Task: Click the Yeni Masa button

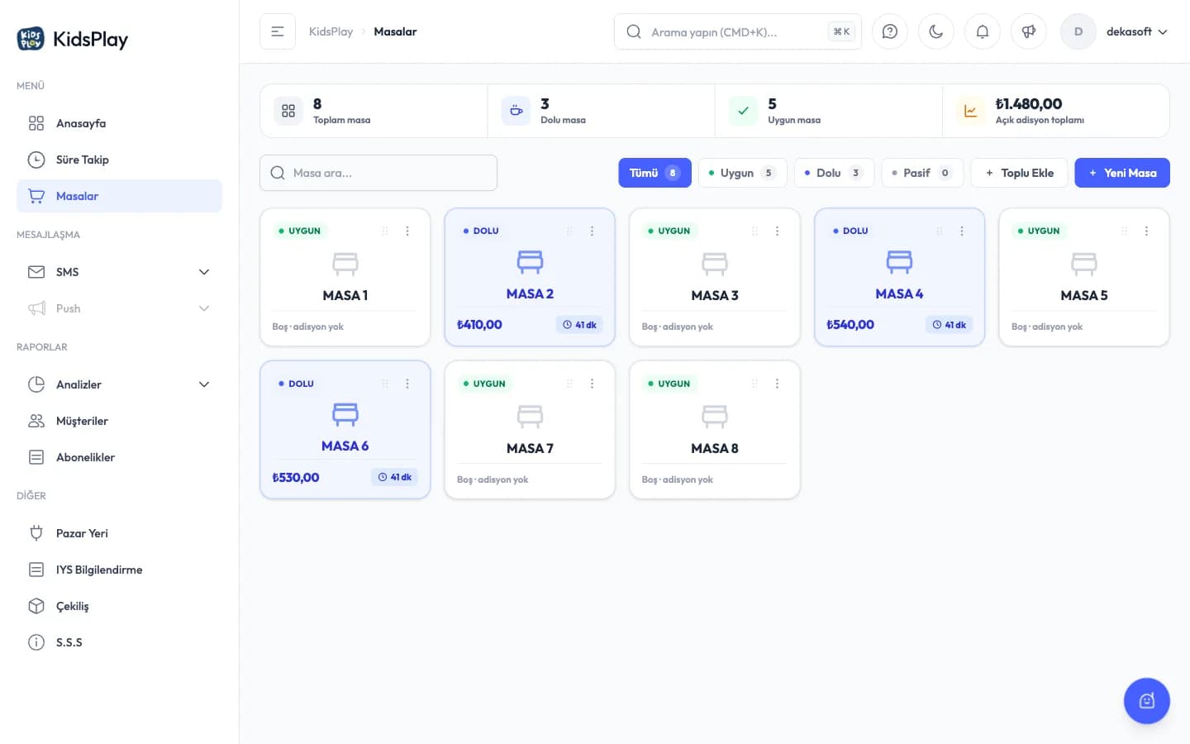Action: tap(1121, 173)
